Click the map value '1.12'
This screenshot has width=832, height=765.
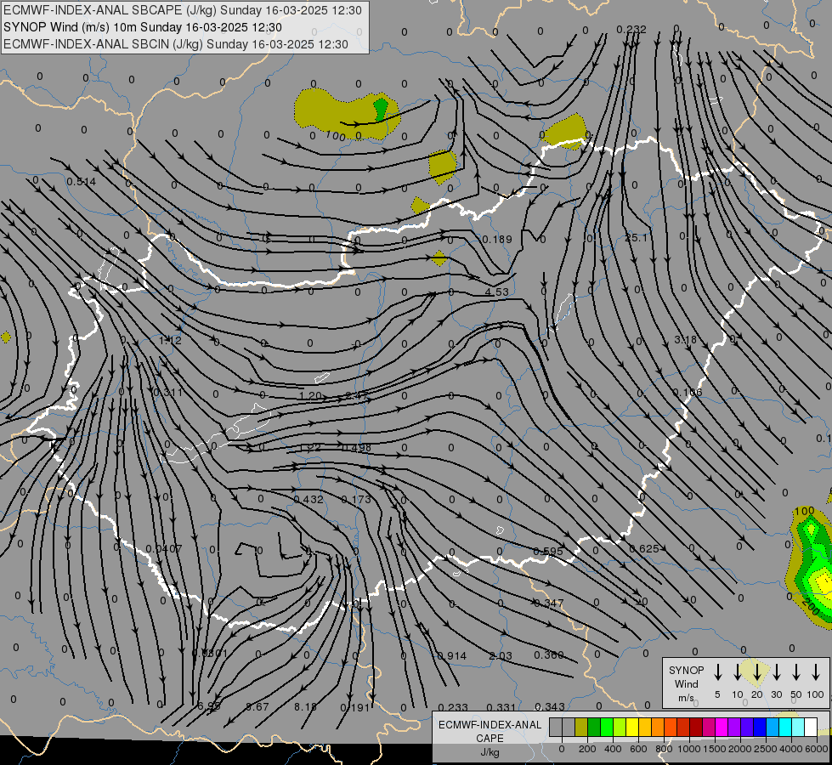pyautogui.click(x=171, y=340)
